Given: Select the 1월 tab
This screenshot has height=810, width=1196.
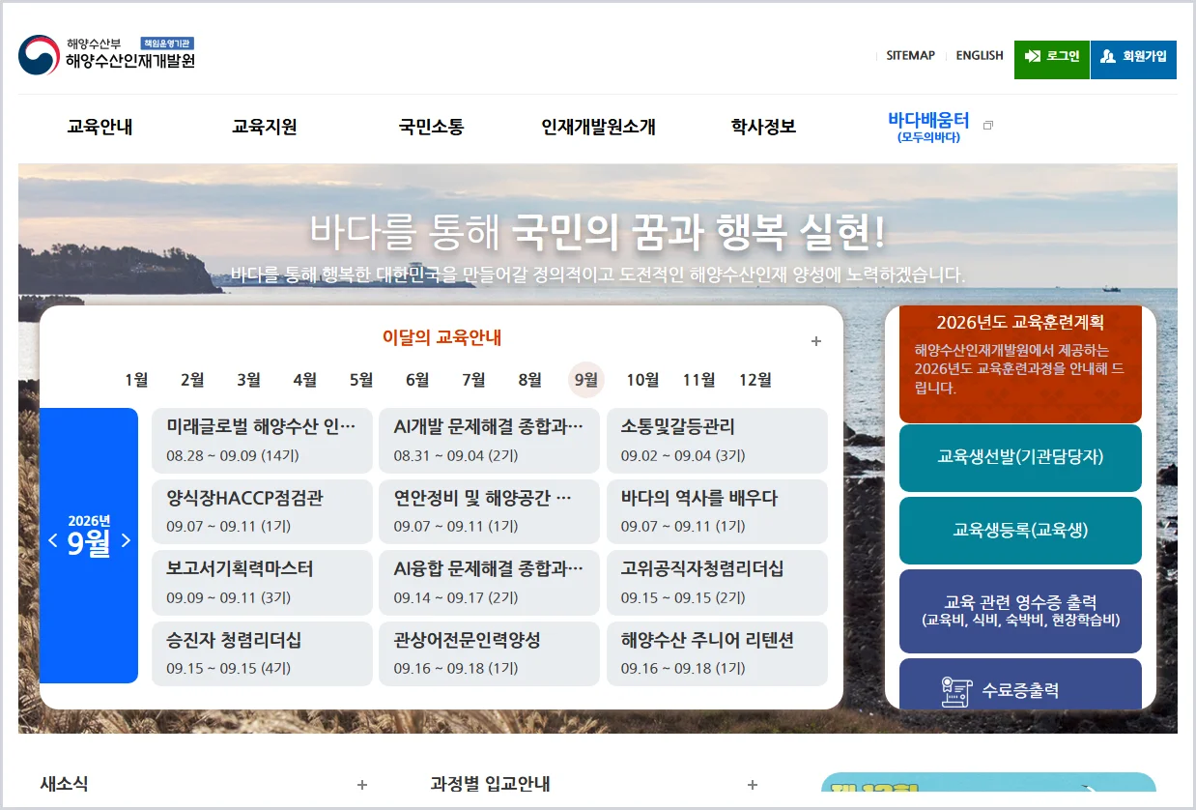Looking at the screenshot, I should (x=136, y=380).
